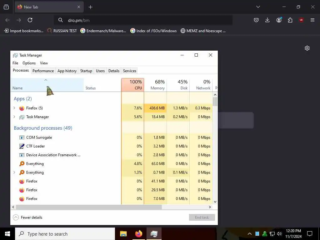Sort by Disk column header
This screenshot has width=320, height=240.
click(178, 85)
